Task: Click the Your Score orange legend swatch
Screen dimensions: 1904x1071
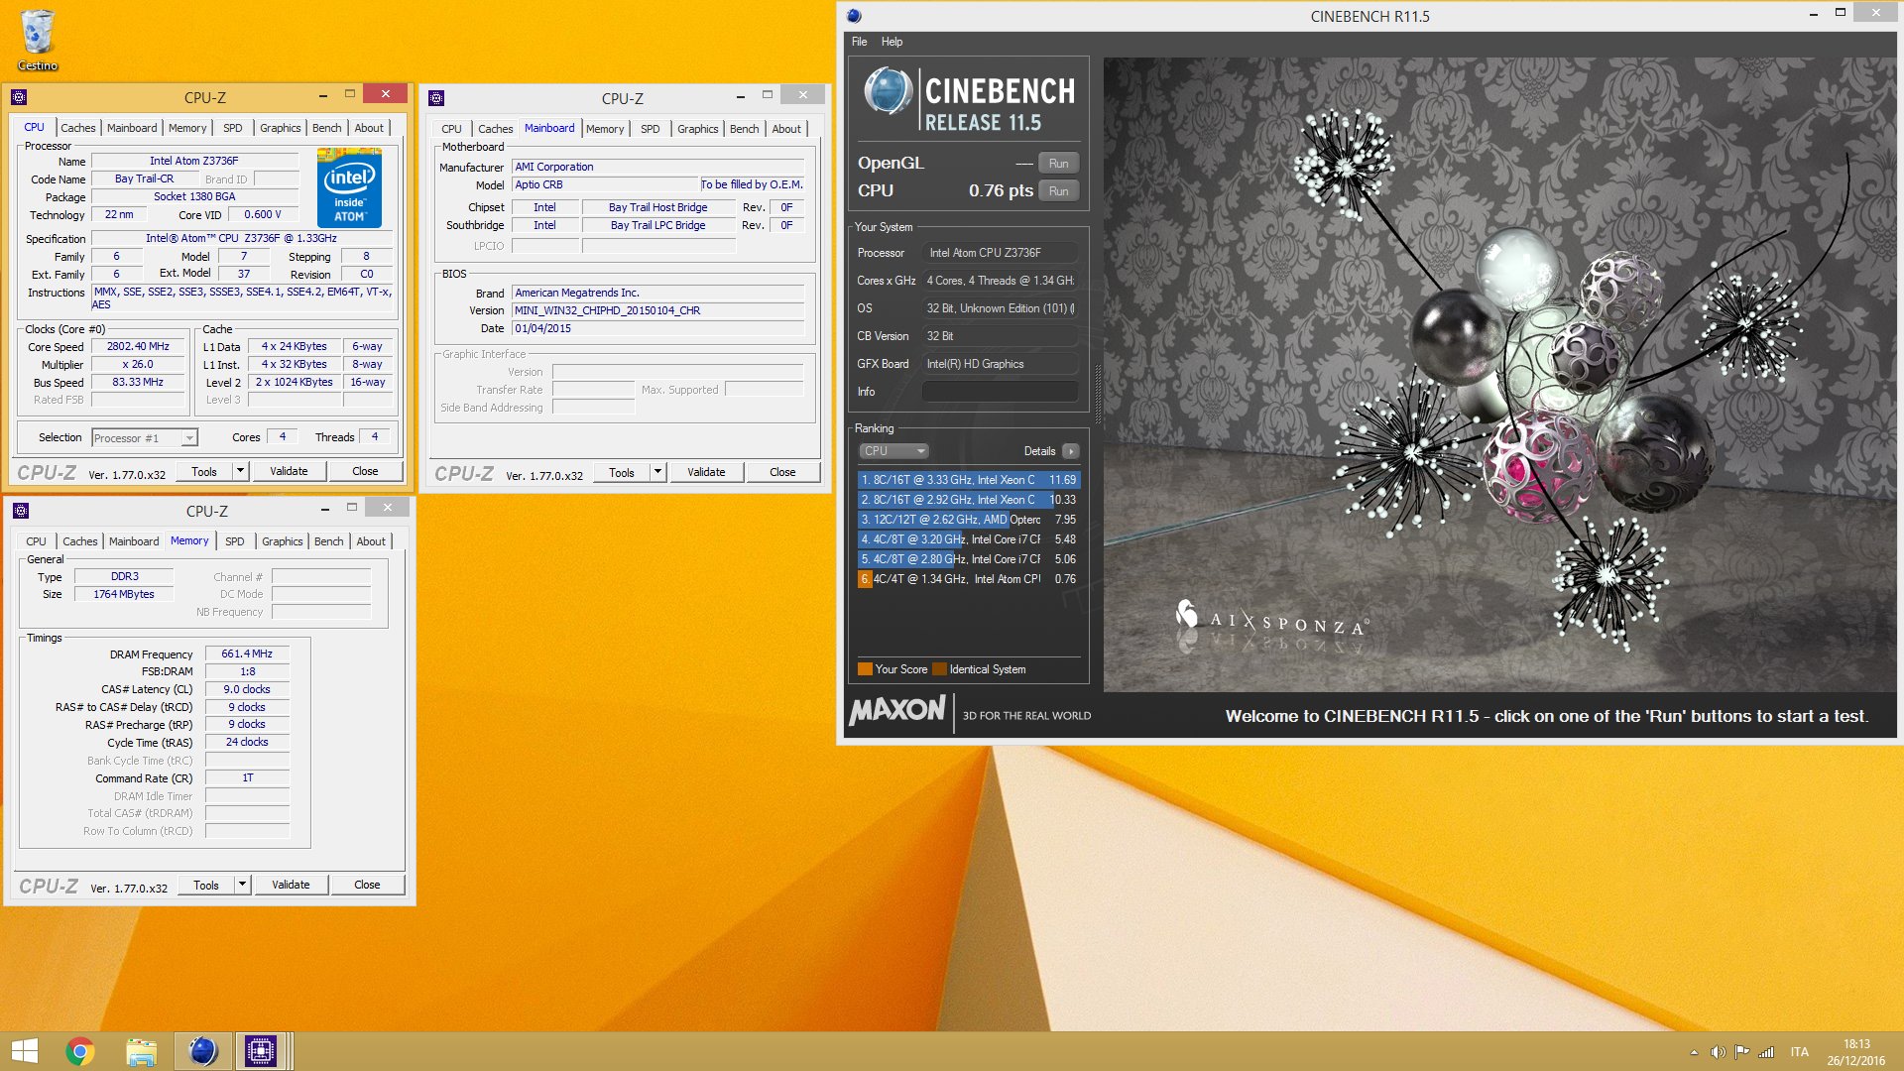Action: 865,669
